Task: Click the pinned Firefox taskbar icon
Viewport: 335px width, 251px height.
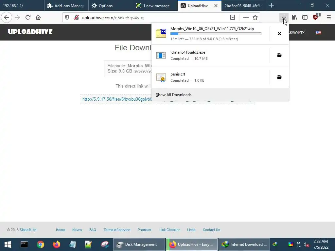Action: pyautogui.click(x=57, y=244)
